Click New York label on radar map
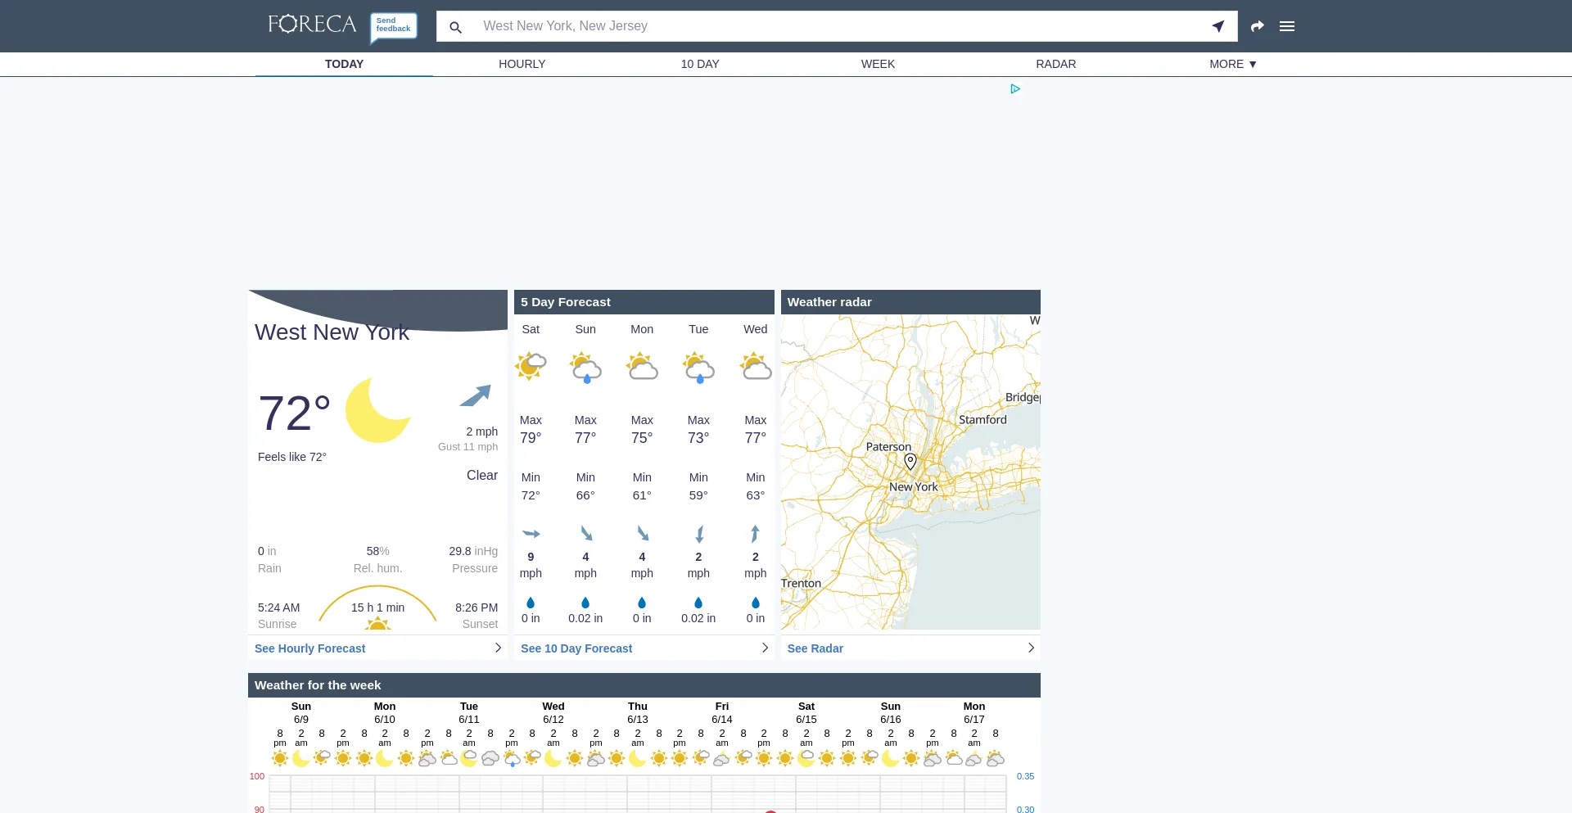Image resolution: width=1572 pixels, height=813 pixels. [914, 486]
